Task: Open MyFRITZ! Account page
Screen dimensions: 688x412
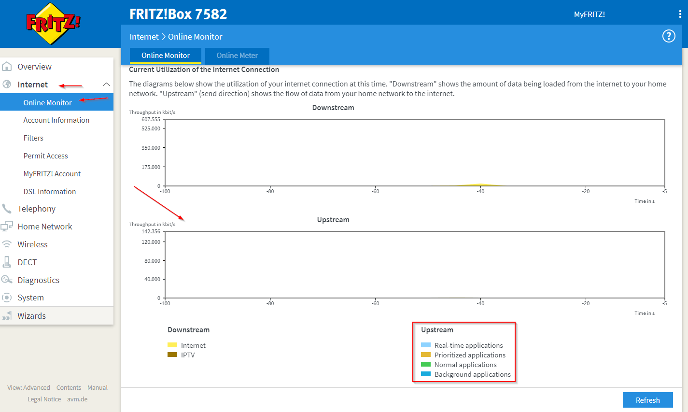Action: click(x=52, y=174)
